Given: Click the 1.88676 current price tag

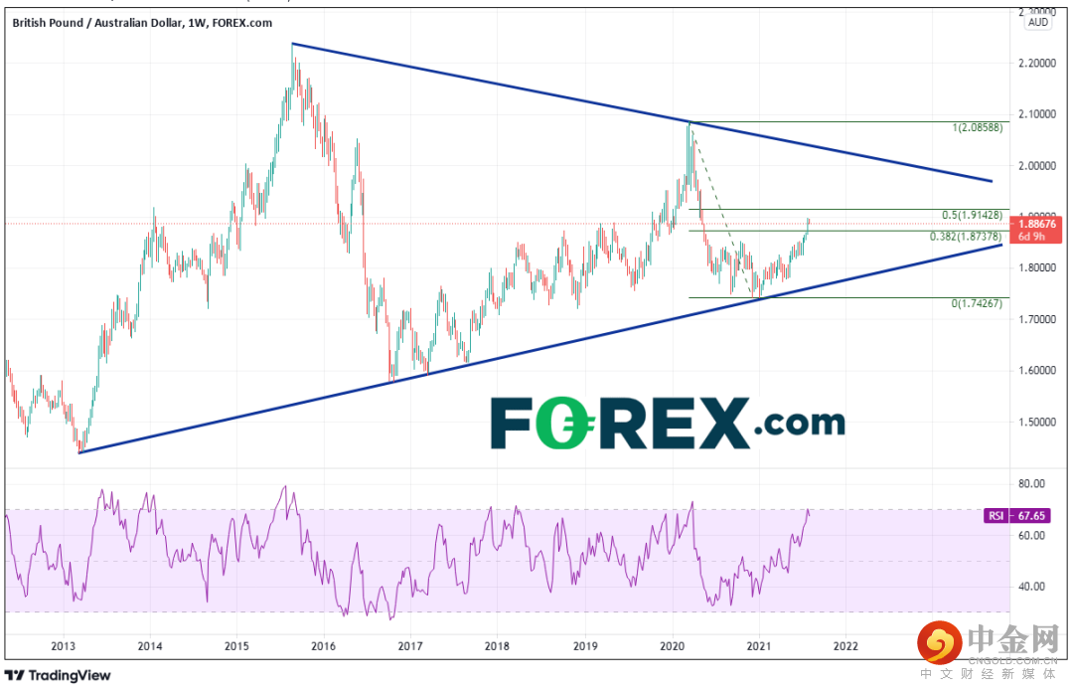Looking at the screenshot, I should [1036, 224].
